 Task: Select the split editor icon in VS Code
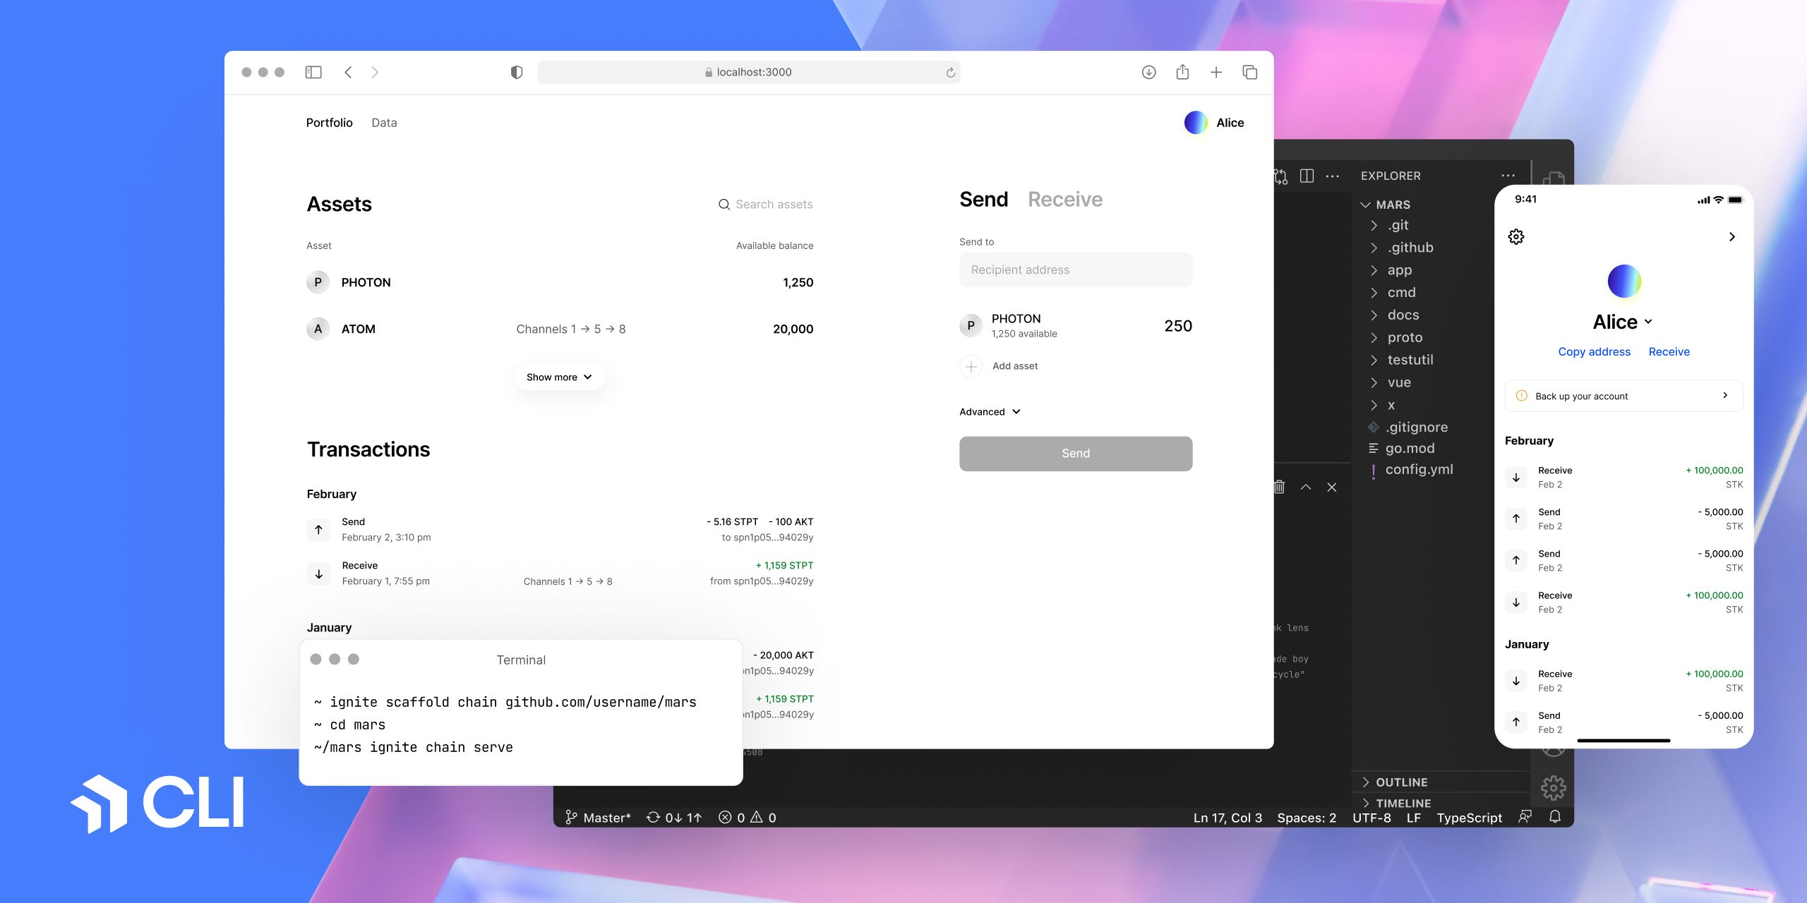pos(1307,176)
